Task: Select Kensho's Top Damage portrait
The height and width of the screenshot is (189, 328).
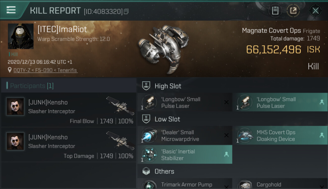Action: [x=15, y=141]
